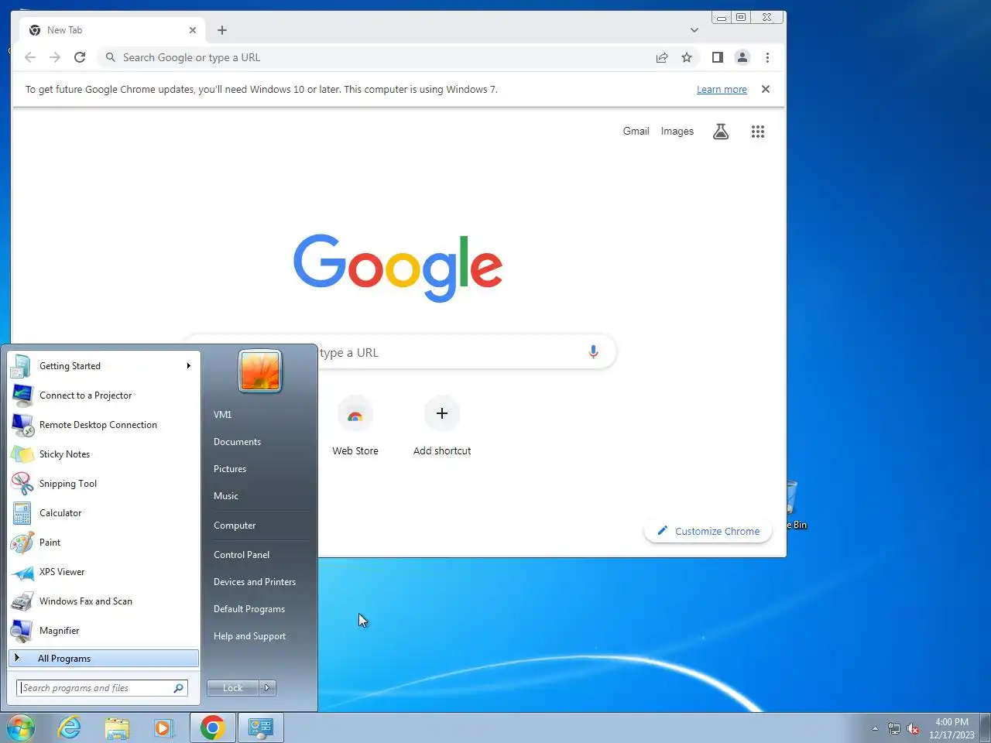The image size is (991, 743).
Task: Open the shutdown options arrow next to Lock
Action: tap(267, 687)
